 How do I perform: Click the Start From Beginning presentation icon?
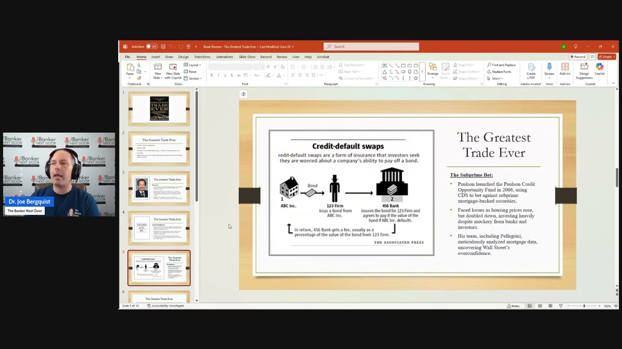(188, 47)
